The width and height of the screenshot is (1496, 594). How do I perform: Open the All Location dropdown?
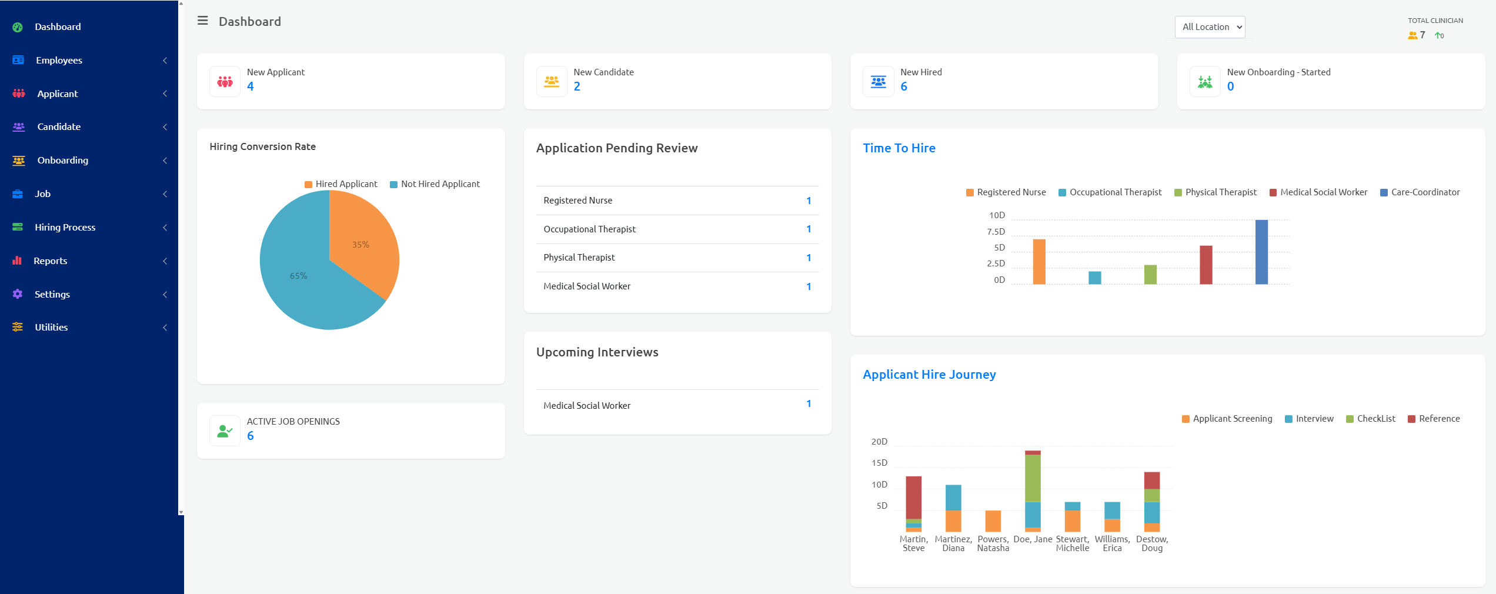tap(1210, 26)
